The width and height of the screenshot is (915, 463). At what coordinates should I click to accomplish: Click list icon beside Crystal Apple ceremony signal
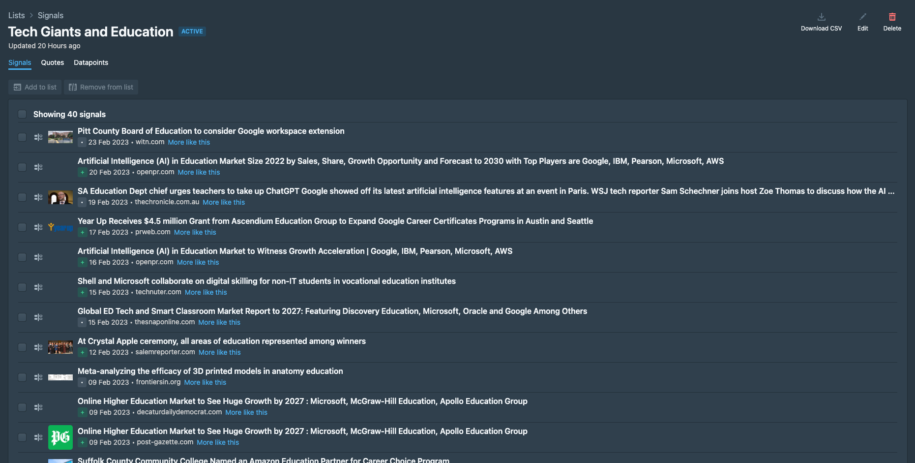[x=38, y=347]
